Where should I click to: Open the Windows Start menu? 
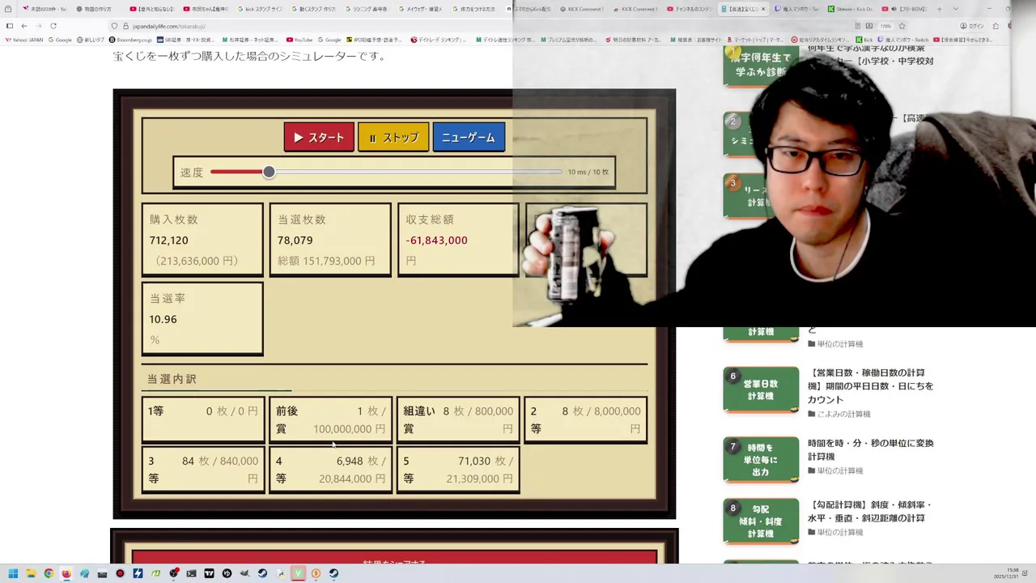[13, 573]
